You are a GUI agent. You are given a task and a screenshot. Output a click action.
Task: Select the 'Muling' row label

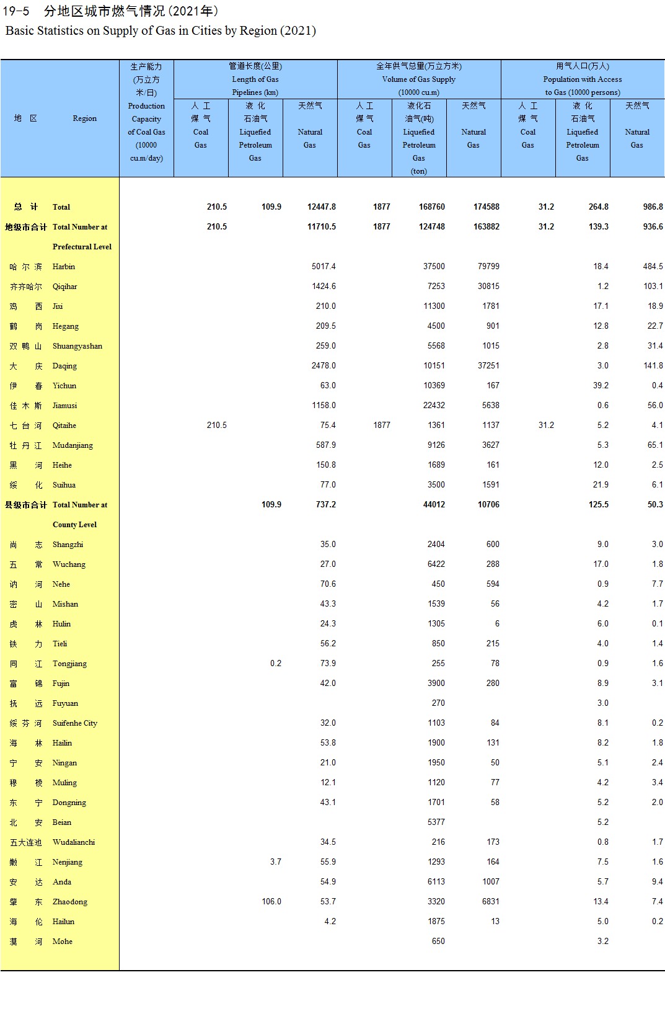click(x=64, y=783)
